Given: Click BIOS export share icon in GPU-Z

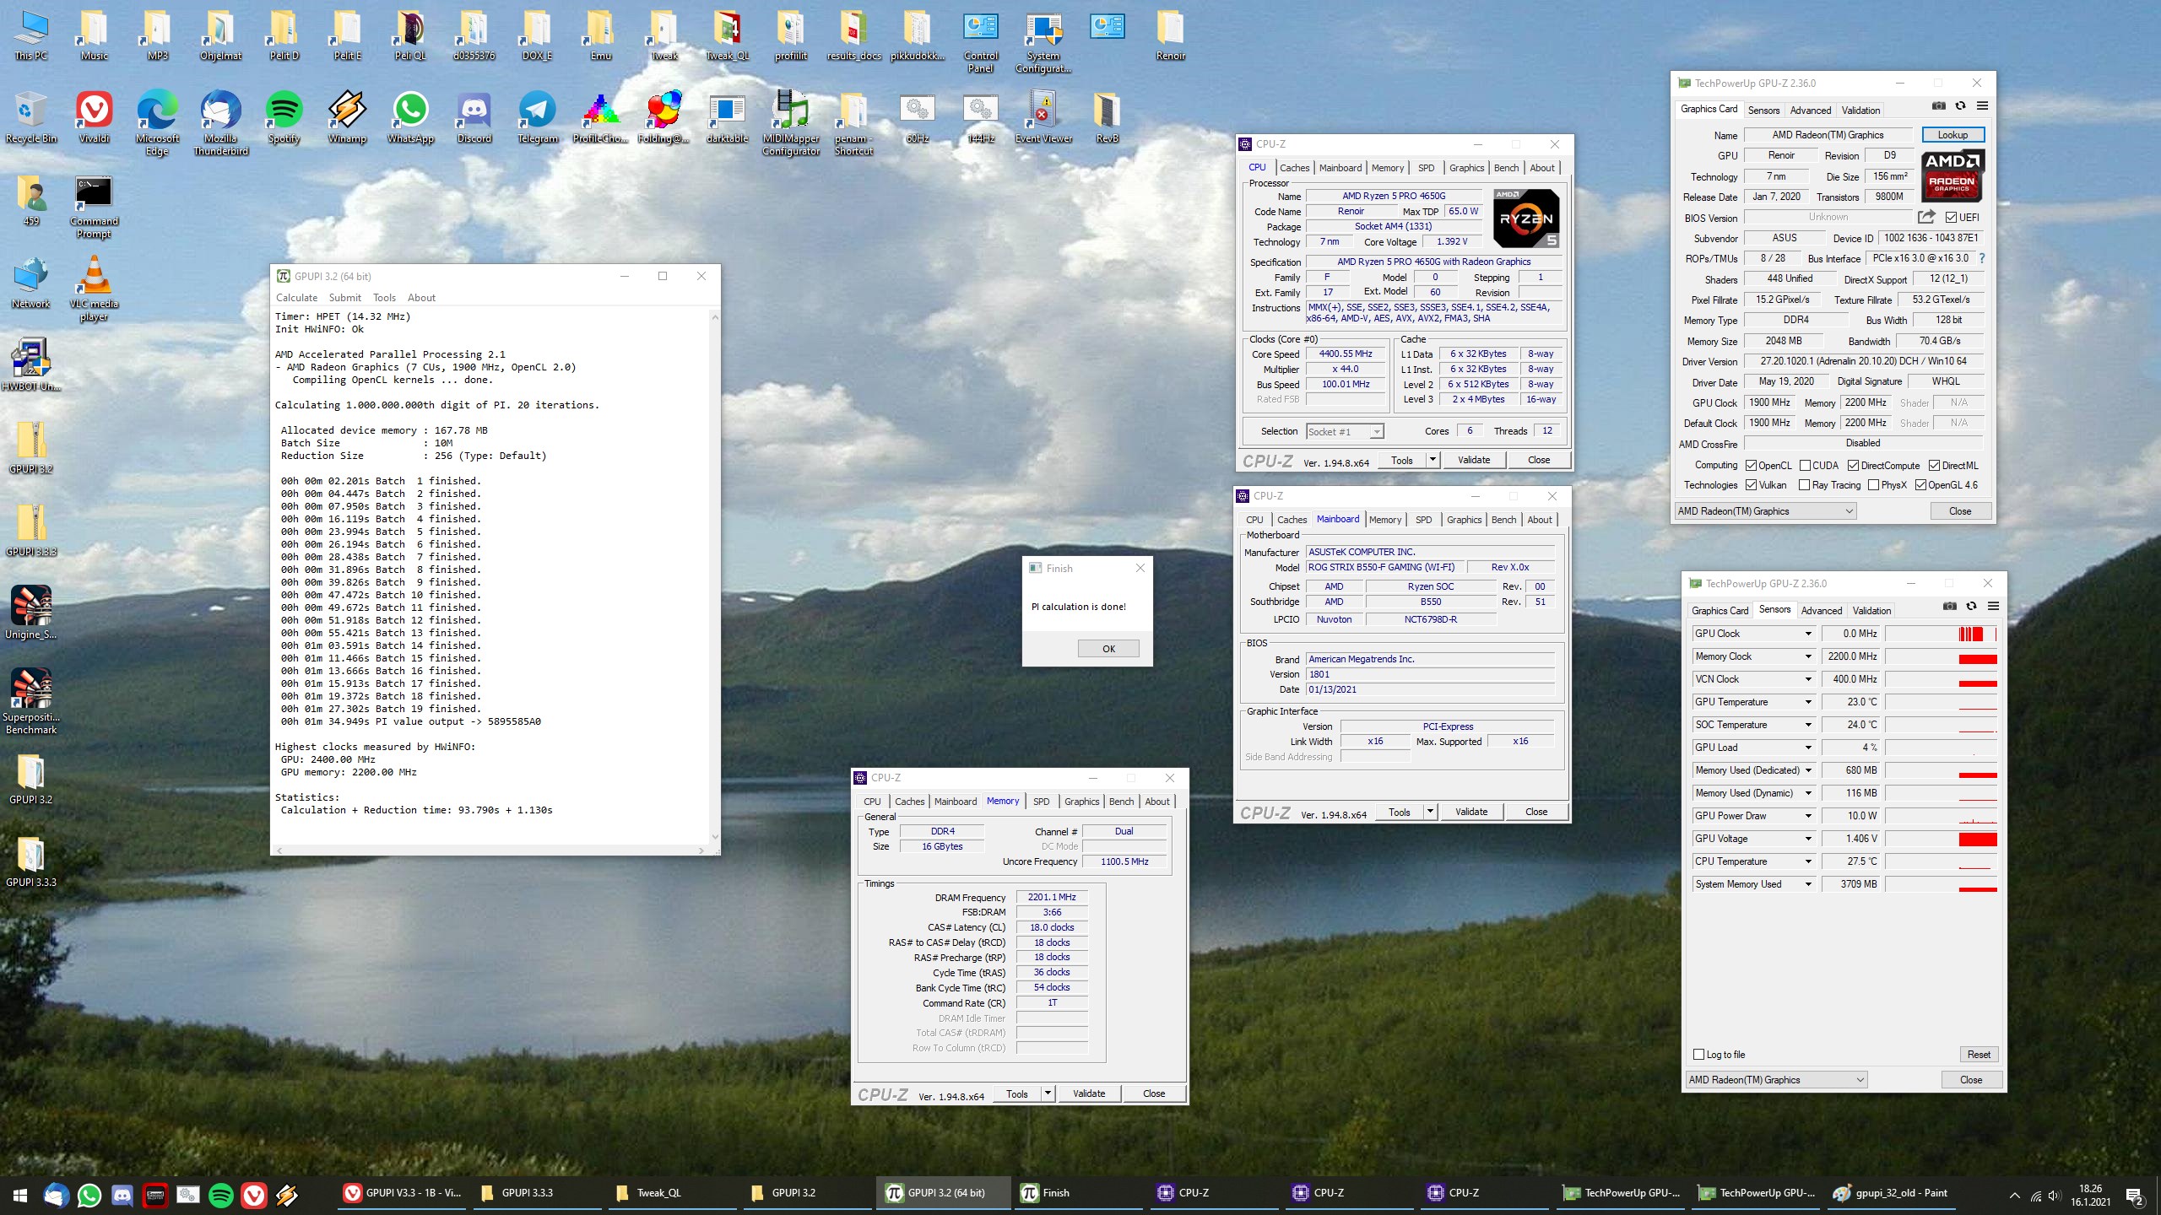Looking at the screenshot, I should (1926, 217).
